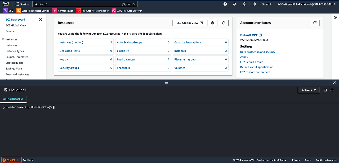Open CloudShell in a new browser tab
This screenshot has height=163, width=339.
pos(325,90)
